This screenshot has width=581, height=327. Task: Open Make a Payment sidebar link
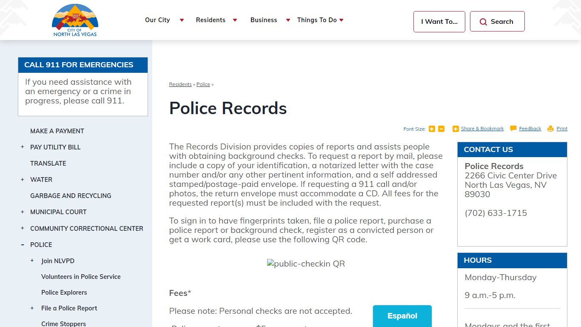click(57, 131)
